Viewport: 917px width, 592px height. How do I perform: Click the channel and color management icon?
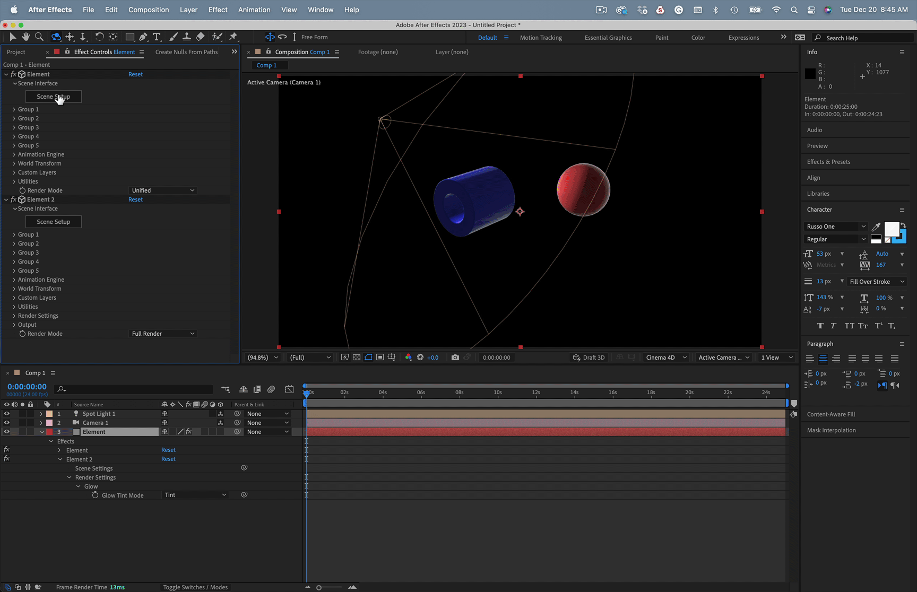click(409, 358)
